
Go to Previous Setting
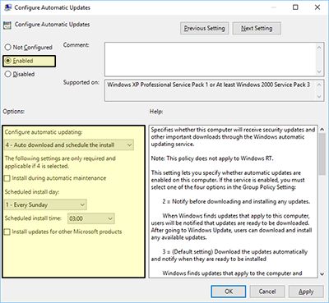coord(204,28)
